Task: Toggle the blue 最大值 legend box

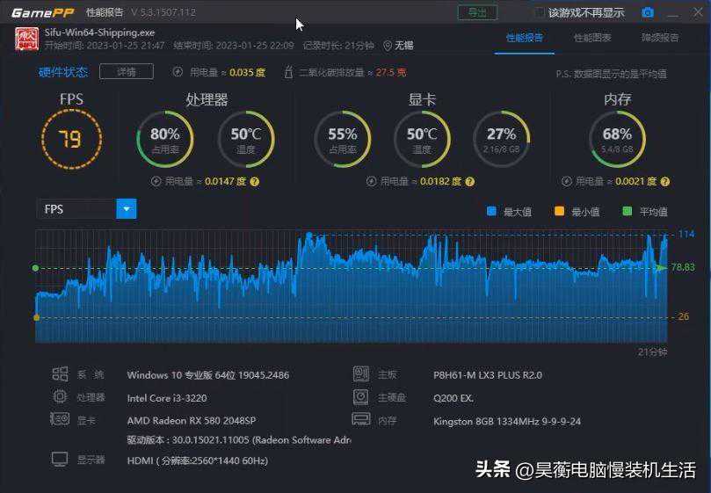Action: point(491,211)
